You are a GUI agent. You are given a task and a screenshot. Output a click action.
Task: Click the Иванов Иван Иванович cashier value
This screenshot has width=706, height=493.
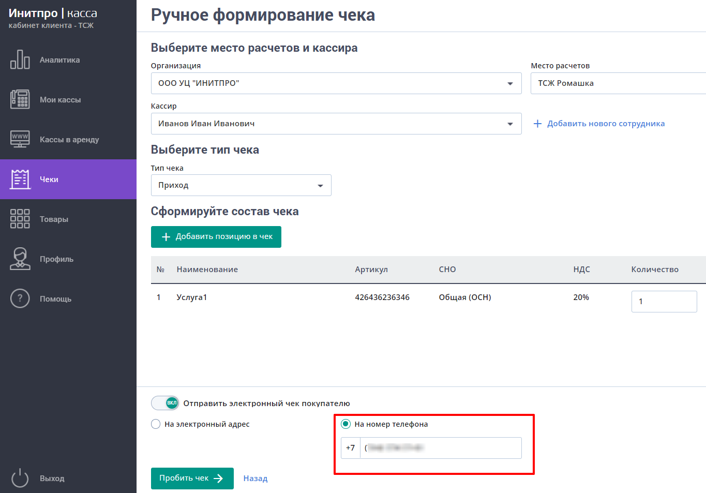[x=206, y=124]
